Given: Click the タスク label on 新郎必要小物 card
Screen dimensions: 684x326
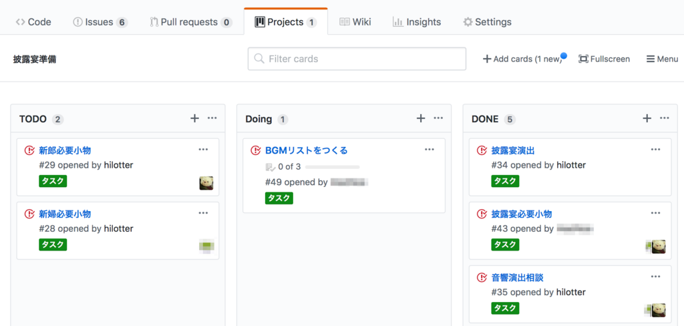Looking at the screenshot, I should [53, 181].
